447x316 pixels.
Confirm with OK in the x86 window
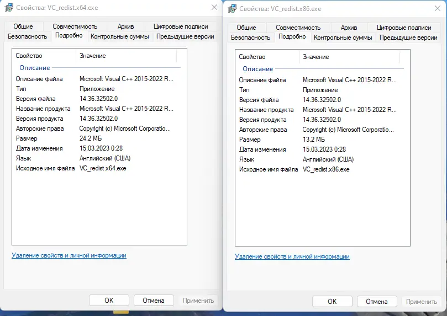[x=332, y=302]
